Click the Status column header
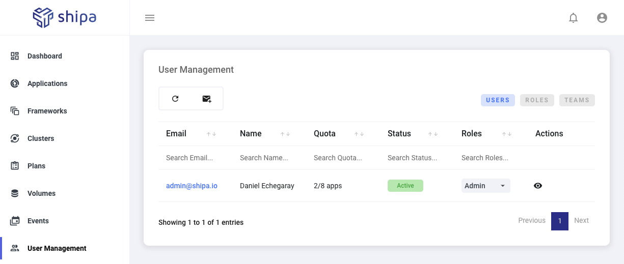The image size is (624, 264). coord(399,134)
